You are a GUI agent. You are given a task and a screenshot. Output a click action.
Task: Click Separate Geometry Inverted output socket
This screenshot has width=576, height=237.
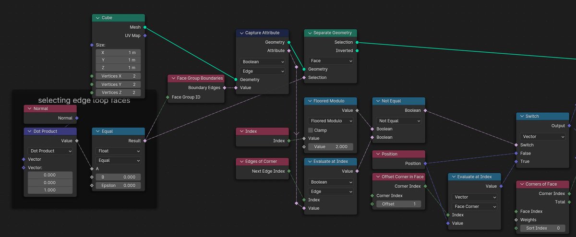[357, 50]
